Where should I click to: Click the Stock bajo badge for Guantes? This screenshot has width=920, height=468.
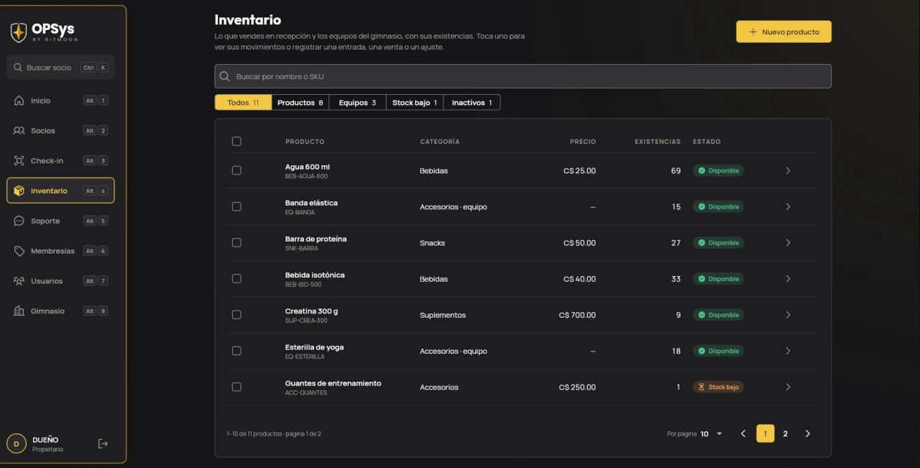click(718, 387)
